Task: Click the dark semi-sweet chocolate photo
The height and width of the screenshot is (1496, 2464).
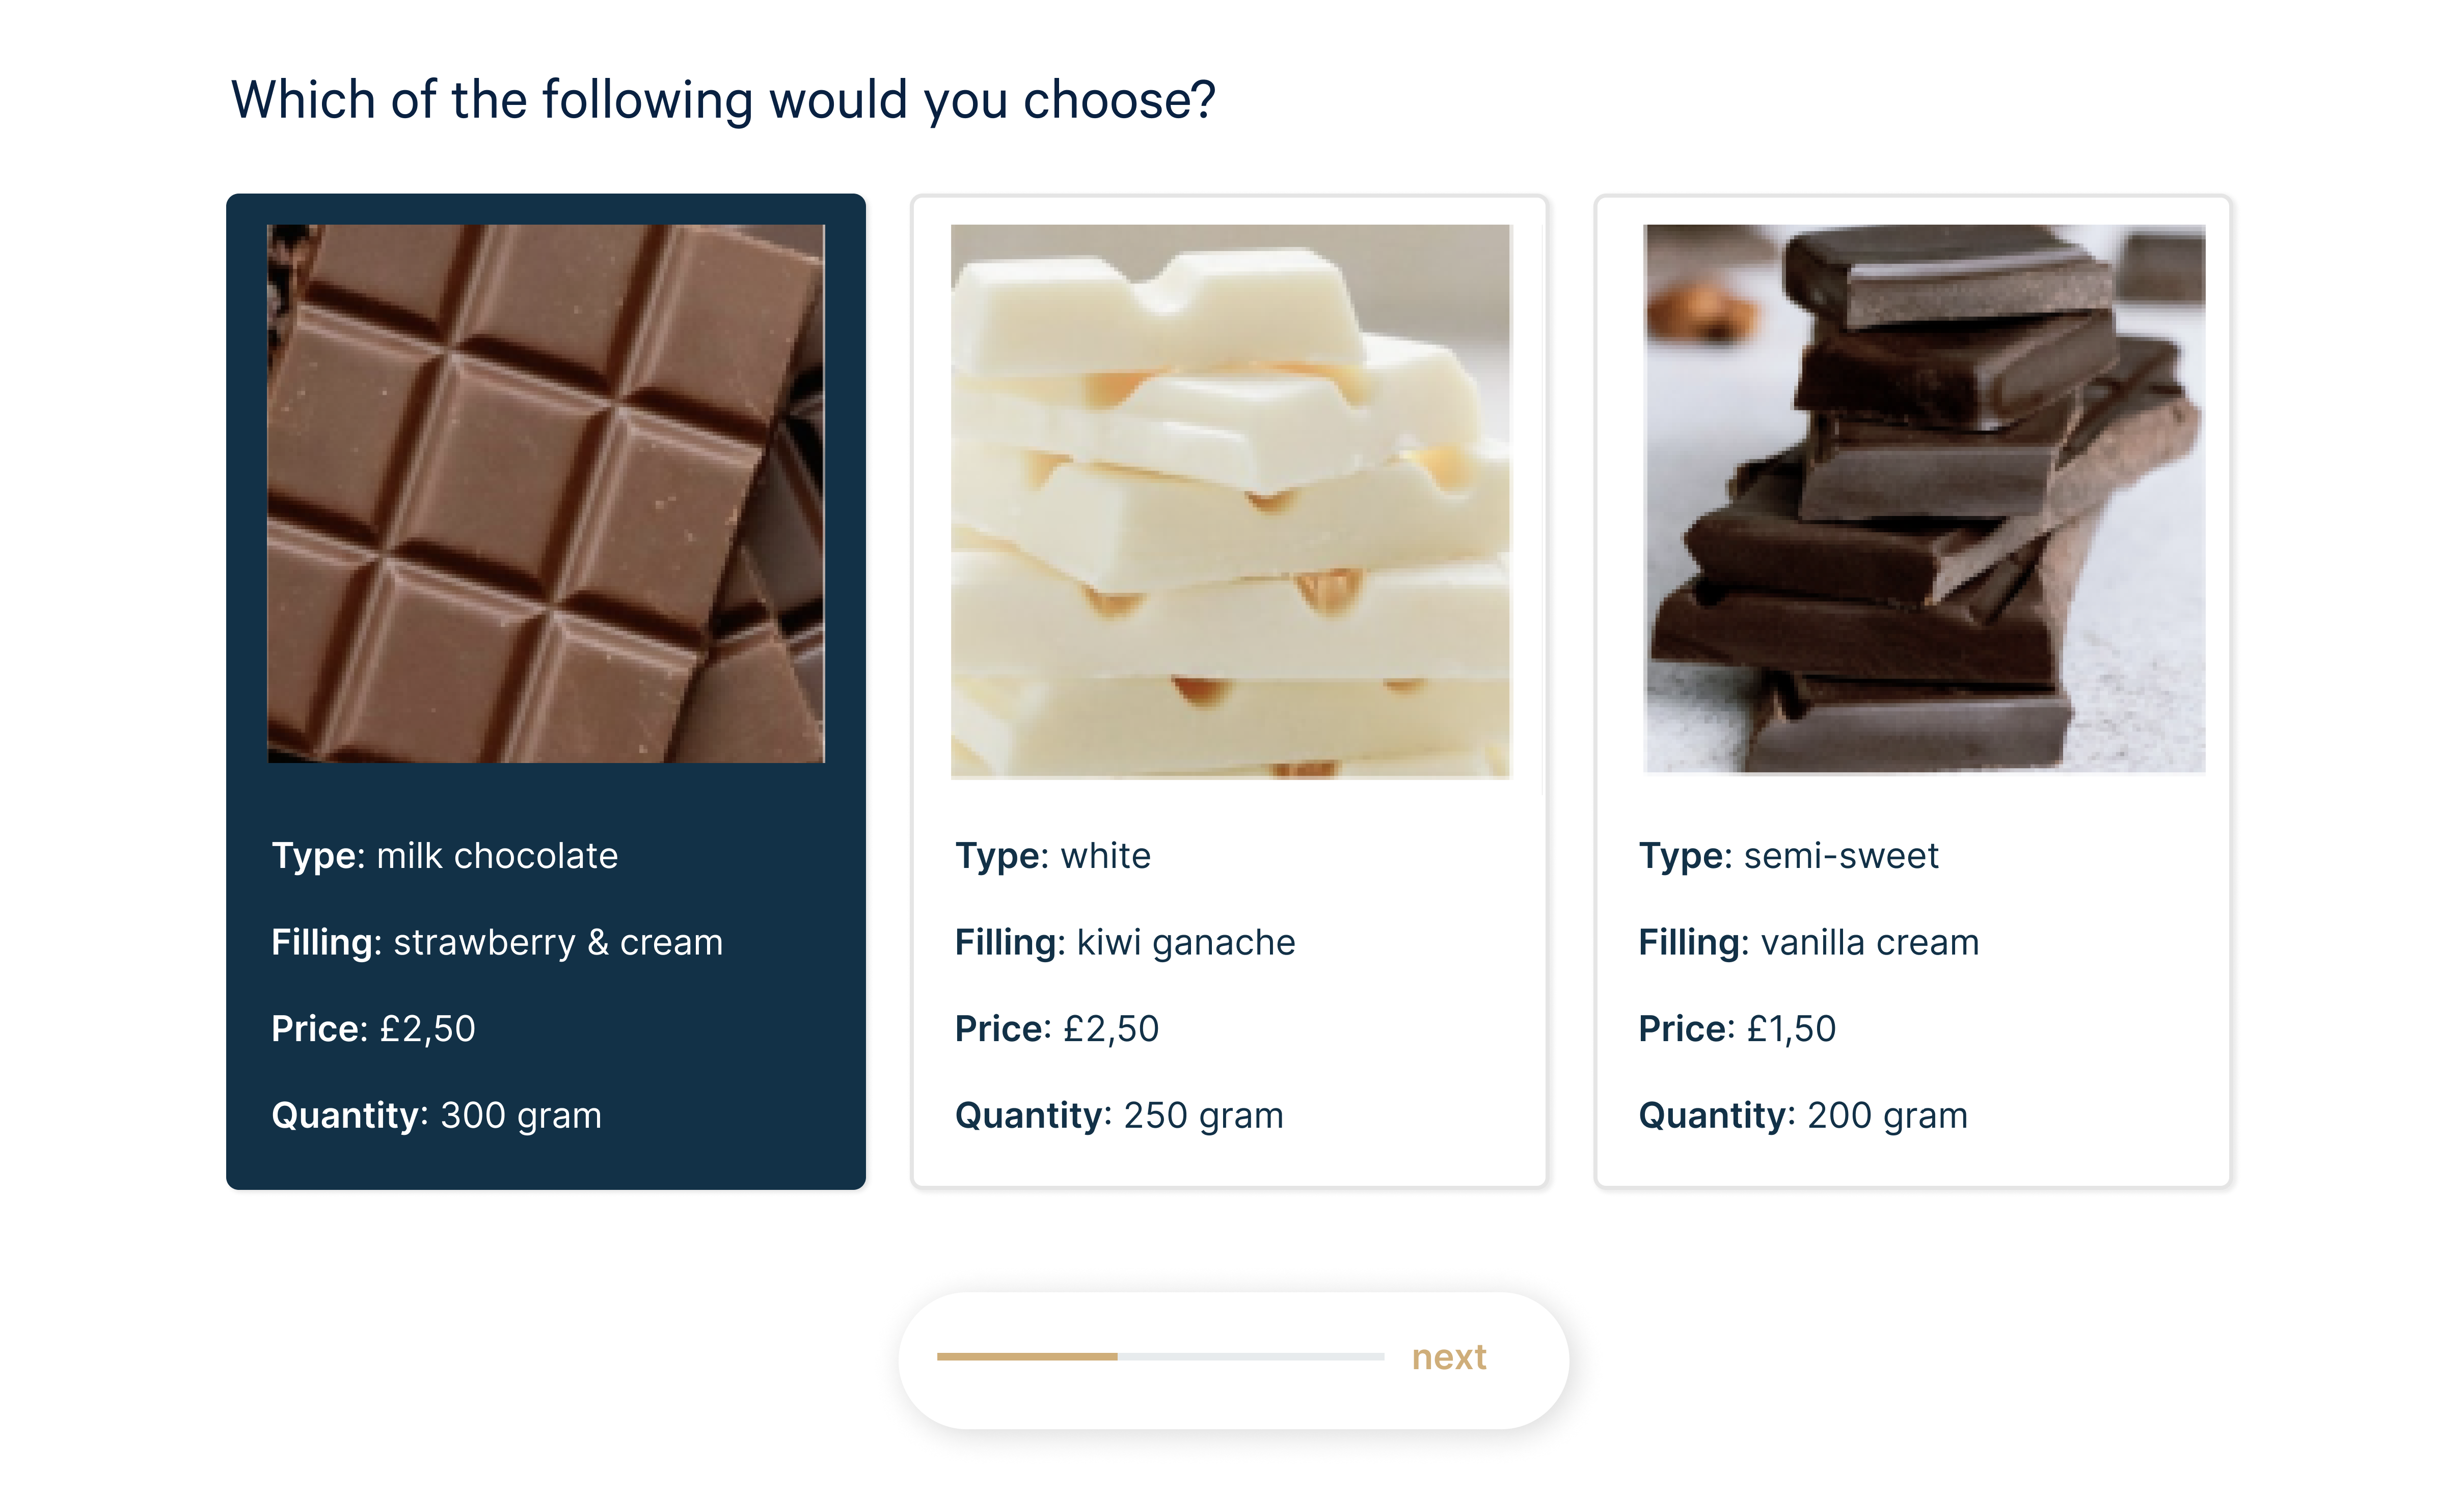Action: (1924, 498)
